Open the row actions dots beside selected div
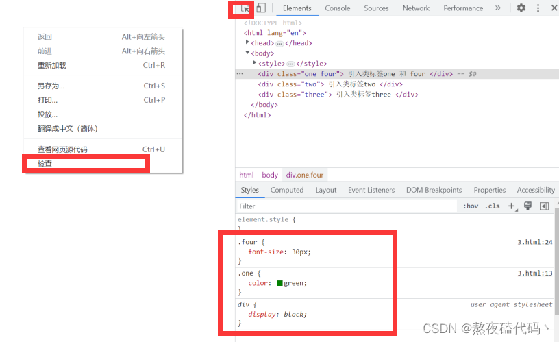The image size is (559, 342). click(x=240, y=74)
